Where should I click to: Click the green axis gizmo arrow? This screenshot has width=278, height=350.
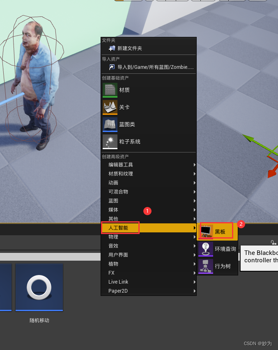[x=249, y=138]
